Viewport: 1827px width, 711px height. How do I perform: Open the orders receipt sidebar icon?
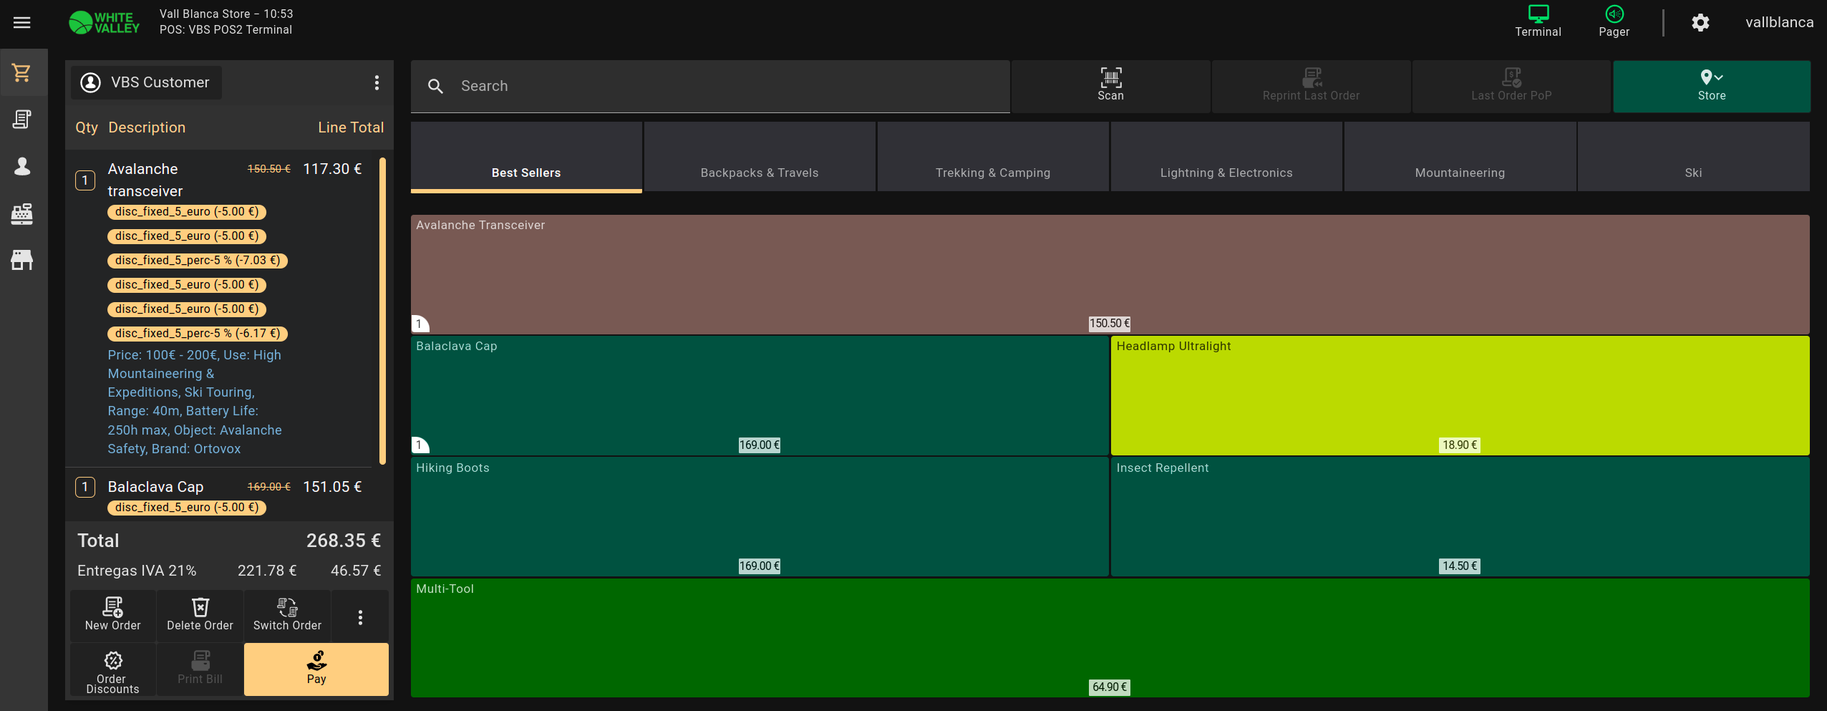pyautogui.click(x=22, y=120)
